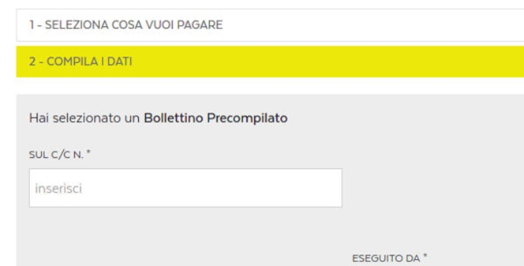
Task: Click the number 1 in first step header
Action: pyautogui.click(x=32, y=25)
